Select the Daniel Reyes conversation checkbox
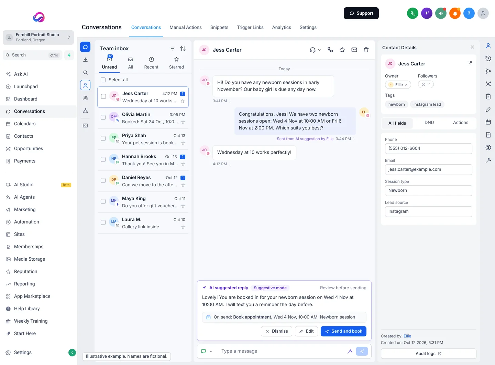This screenshot has height=365, width=495. (x=103, y=180)
